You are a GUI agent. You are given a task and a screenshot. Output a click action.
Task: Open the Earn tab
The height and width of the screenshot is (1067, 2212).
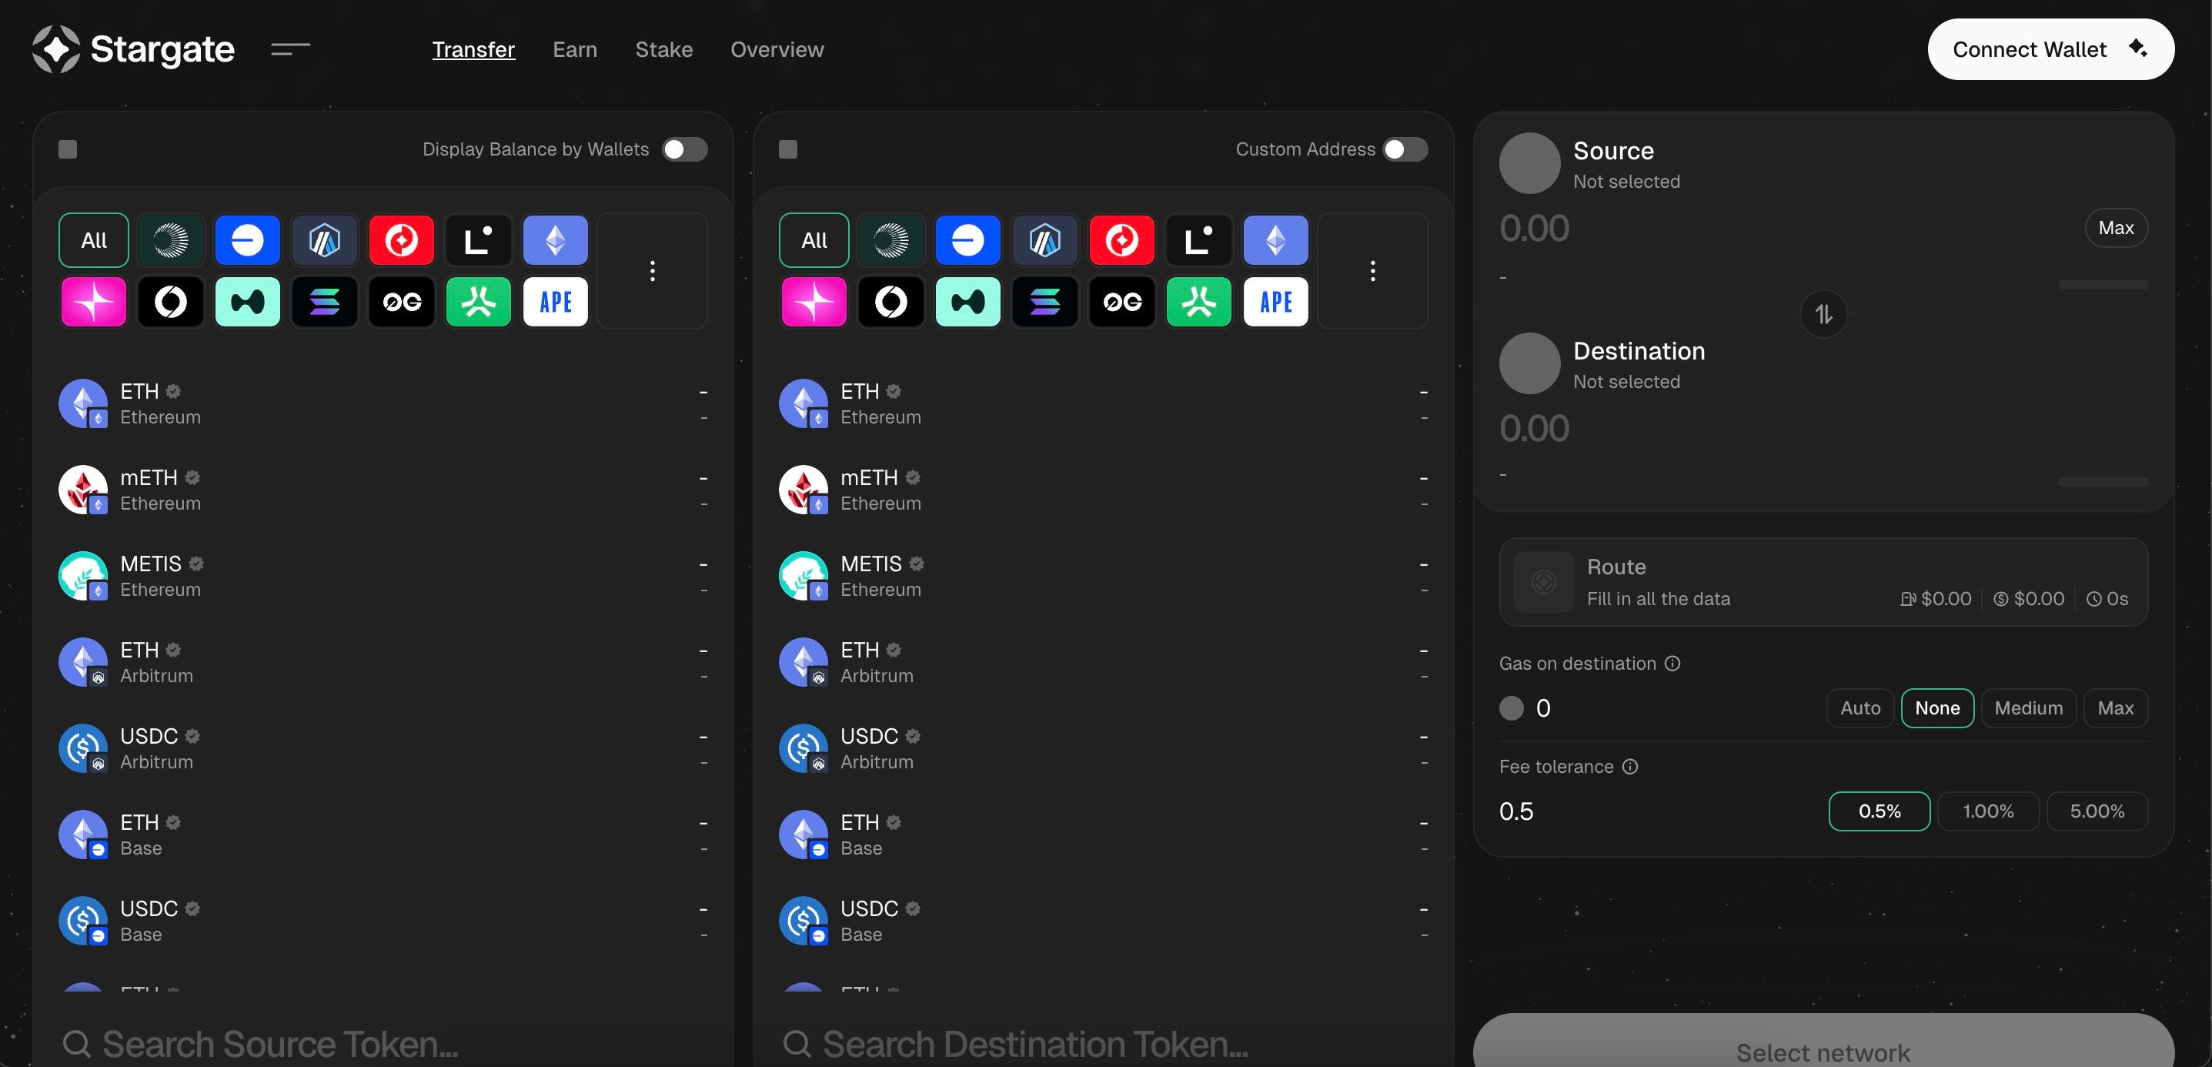(574, 50)
